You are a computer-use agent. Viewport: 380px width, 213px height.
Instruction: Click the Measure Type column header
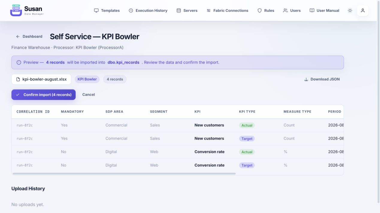click(x=297, y=112)
